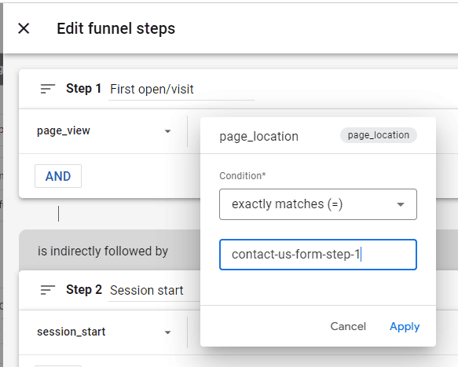Click the Step 1 drag handle icon

pos(48,89)
